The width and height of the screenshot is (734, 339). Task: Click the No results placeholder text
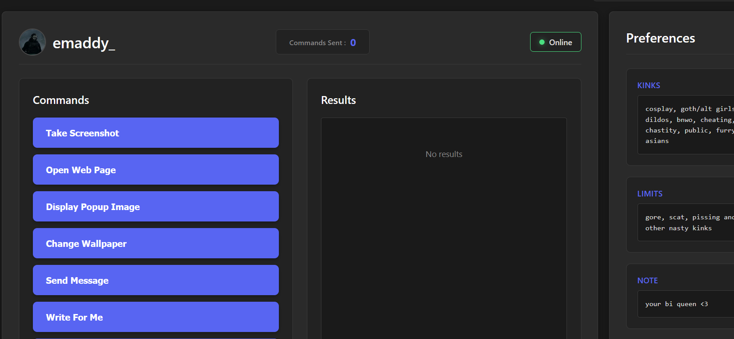pyautogui.click(x=444, y=154)
